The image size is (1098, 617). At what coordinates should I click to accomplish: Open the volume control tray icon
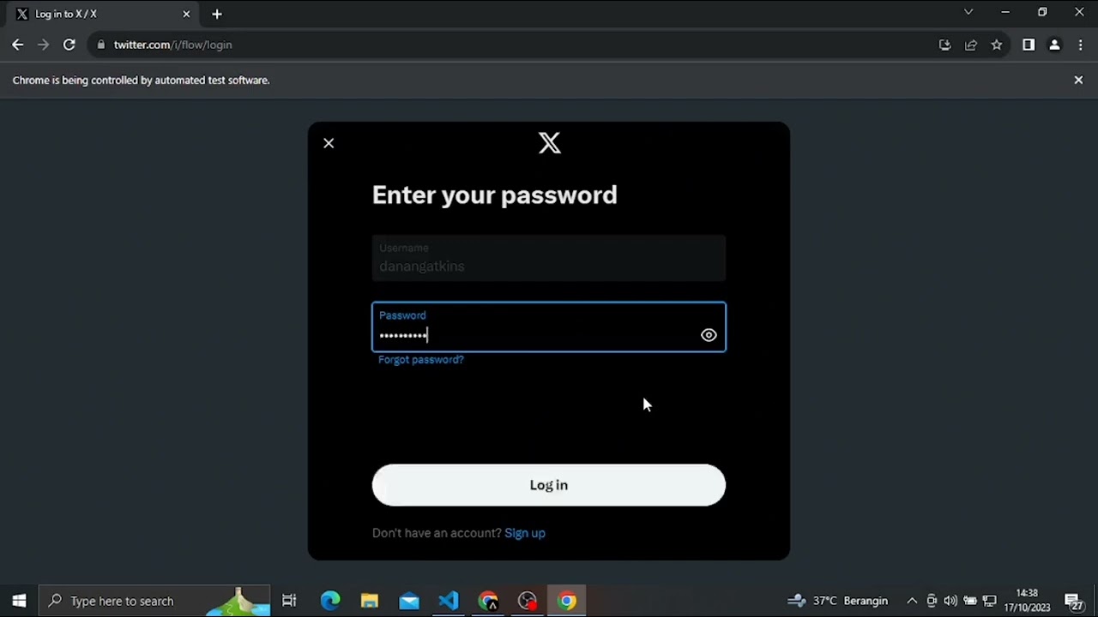(950, 601)
